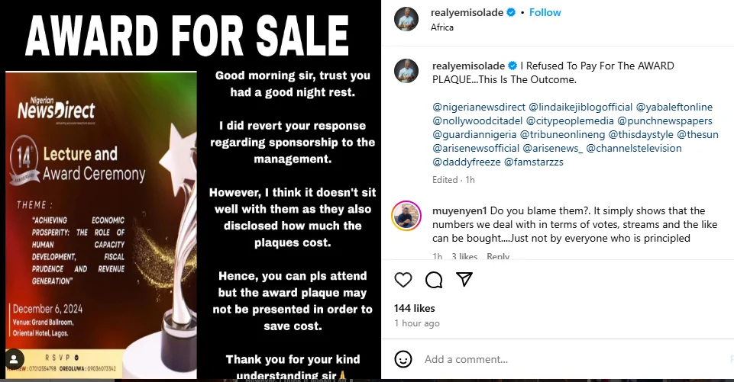Share the post via paper plane icon
734x382 pixels.
[464, 281]
